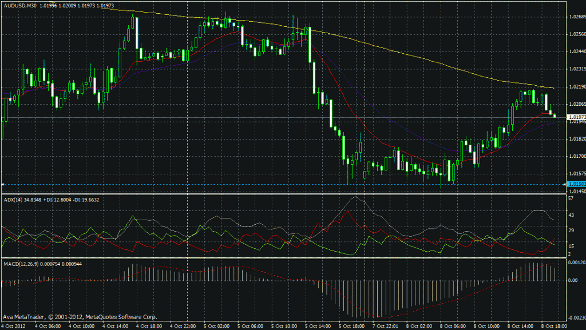Click the 1.02685 price scale label
586x330 pixels.
pos(576,16)
